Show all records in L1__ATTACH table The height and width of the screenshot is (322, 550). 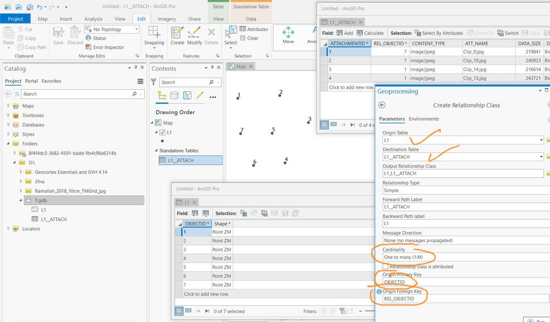coord(324,124)
